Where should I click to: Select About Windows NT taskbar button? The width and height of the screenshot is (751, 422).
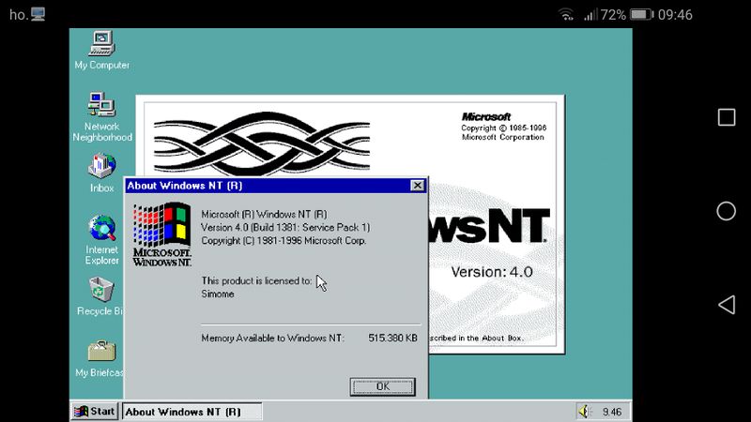(x=192, y=412)
